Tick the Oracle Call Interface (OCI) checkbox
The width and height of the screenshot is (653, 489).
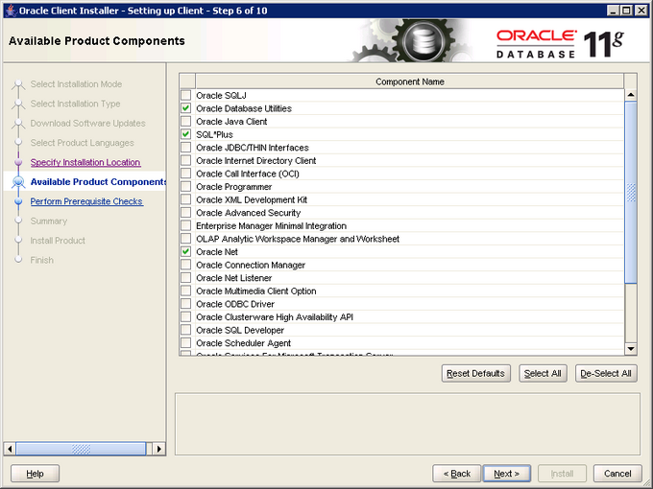185,174
